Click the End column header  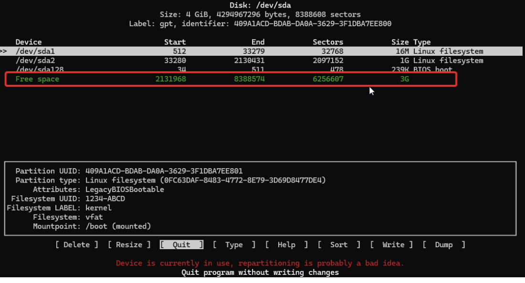pos(258,42)
